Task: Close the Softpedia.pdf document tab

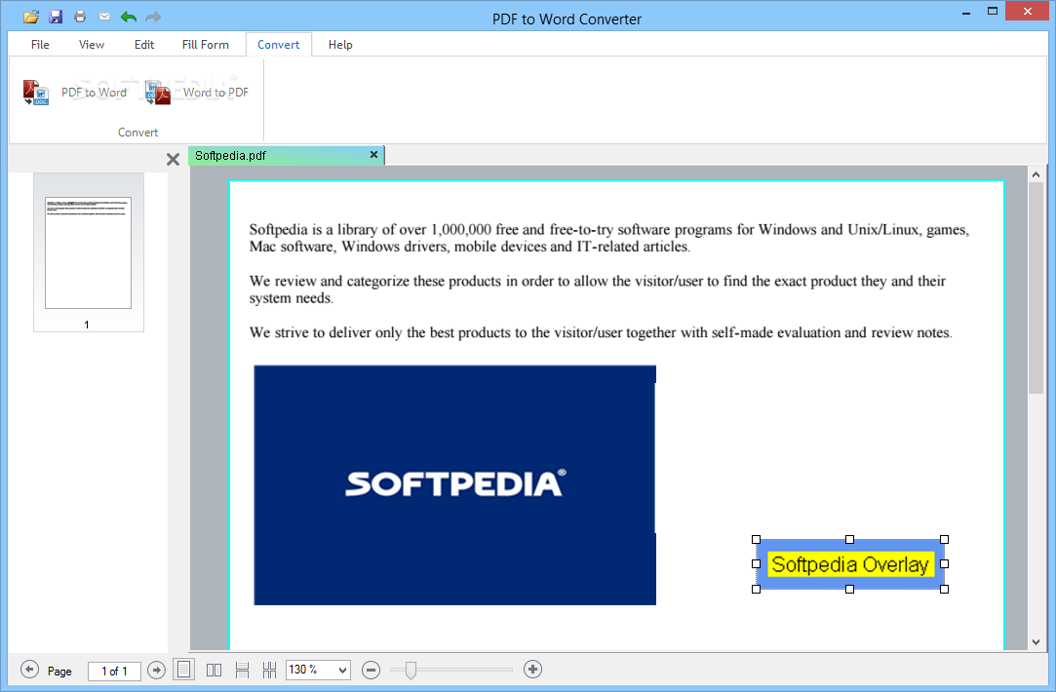Action: click(373, 155)
